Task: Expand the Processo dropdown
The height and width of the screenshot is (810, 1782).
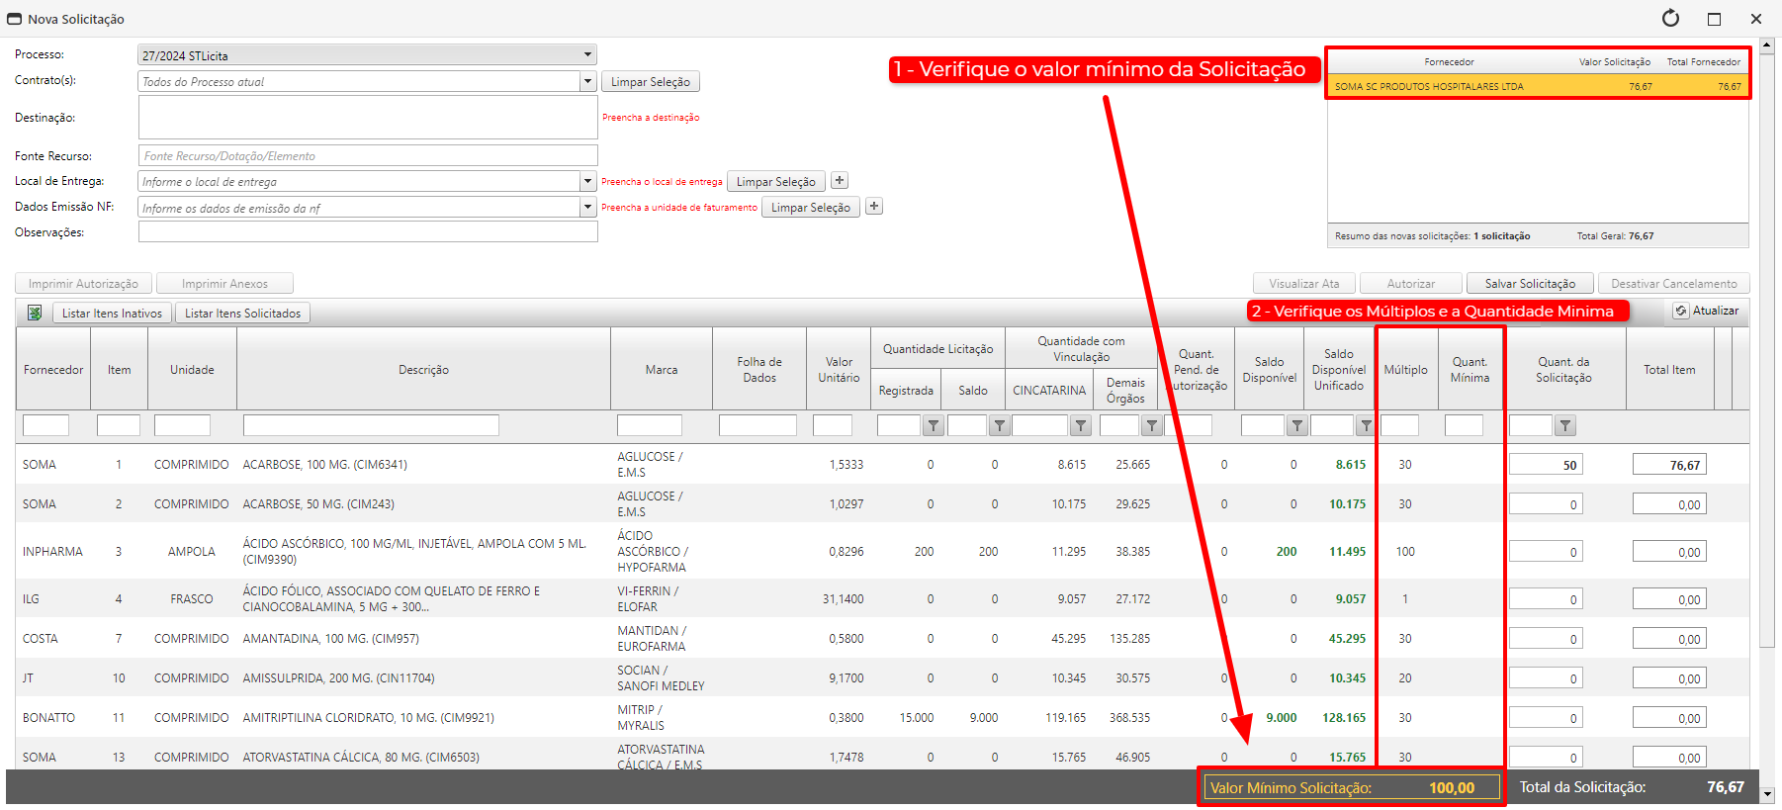Action: (x=587, y=55)
